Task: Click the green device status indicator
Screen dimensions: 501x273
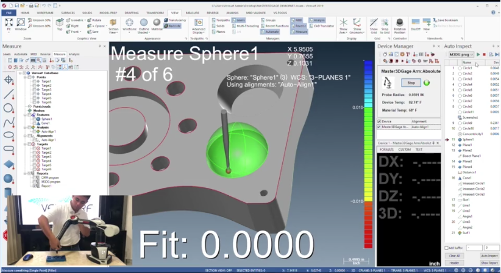Action: 427,83
